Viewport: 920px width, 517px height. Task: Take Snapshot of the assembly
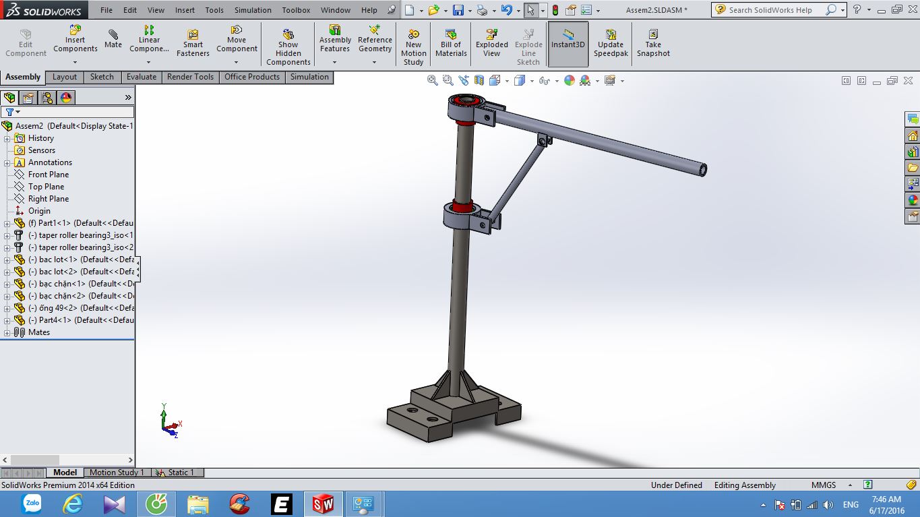(x=653, y=43)
